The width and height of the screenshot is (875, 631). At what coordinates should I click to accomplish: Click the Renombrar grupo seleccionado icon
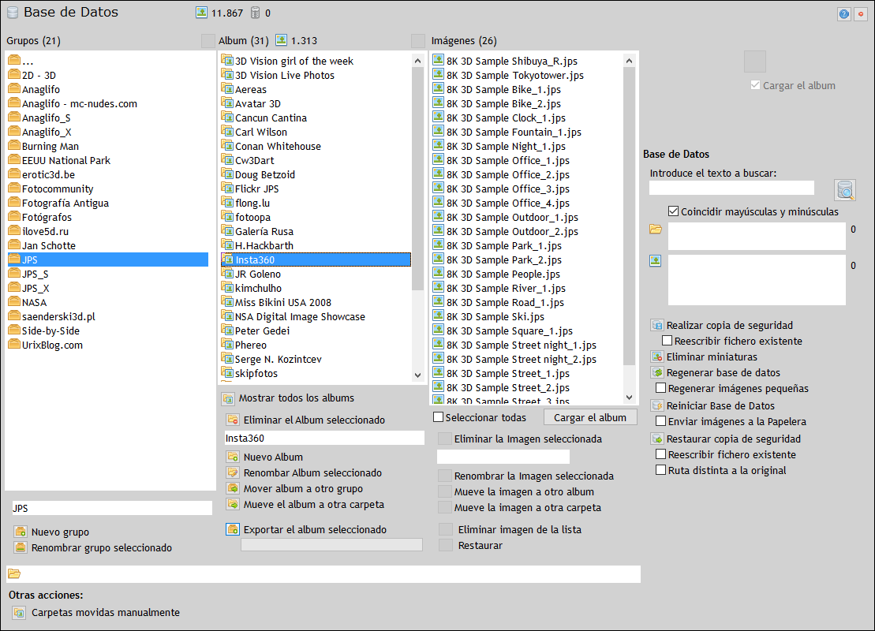click(21, 547)
